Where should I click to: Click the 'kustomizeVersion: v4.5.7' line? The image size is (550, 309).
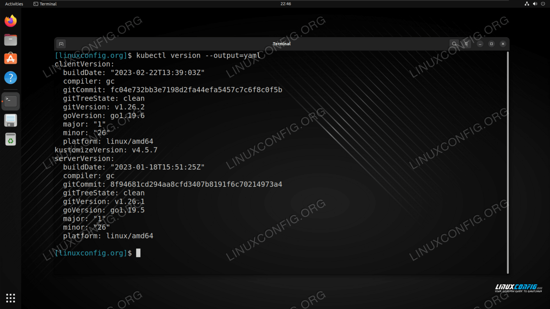106,150
